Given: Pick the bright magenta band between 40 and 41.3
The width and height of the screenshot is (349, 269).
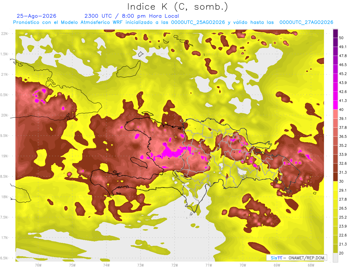Looking at the screenshot, I should click(x=335, y=105).
